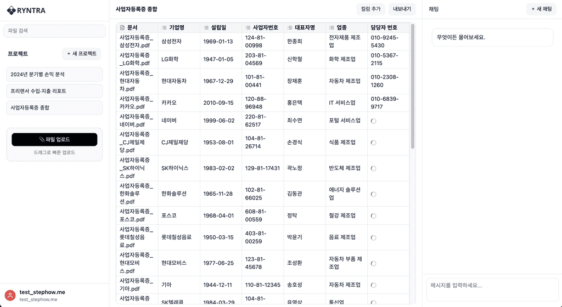562x307 pixels.
Task: Click the 새 프로젝트 button
Action: tap(82, 54)
